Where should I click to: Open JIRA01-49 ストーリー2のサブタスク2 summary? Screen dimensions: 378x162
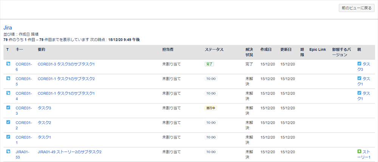pos(70,152)
